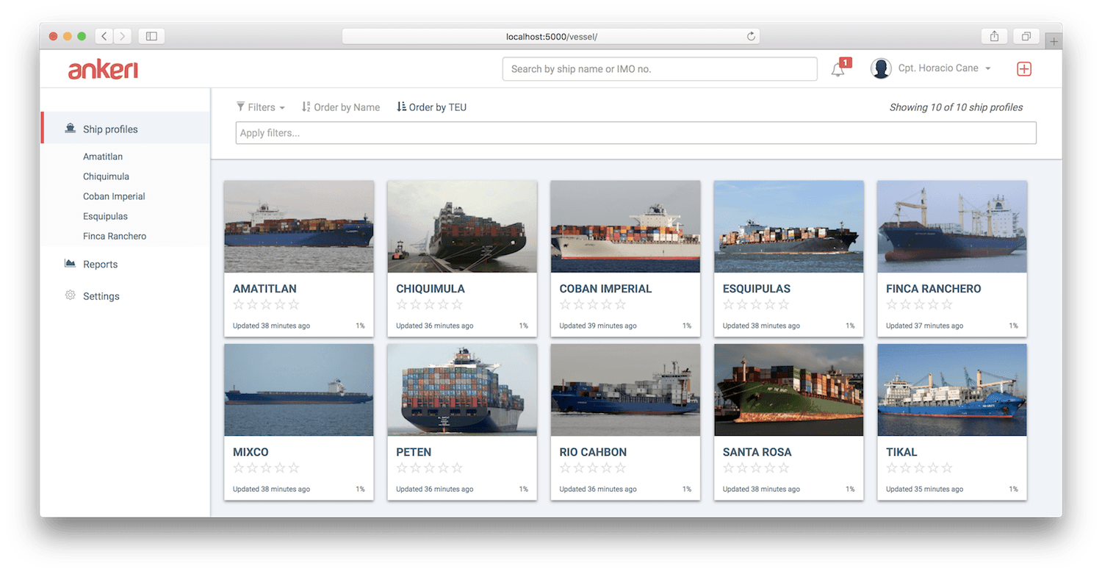This screenshot has width=1102, height=574.
Task: Click the Order by TEU sort icon
Action: tap(401, 107)
